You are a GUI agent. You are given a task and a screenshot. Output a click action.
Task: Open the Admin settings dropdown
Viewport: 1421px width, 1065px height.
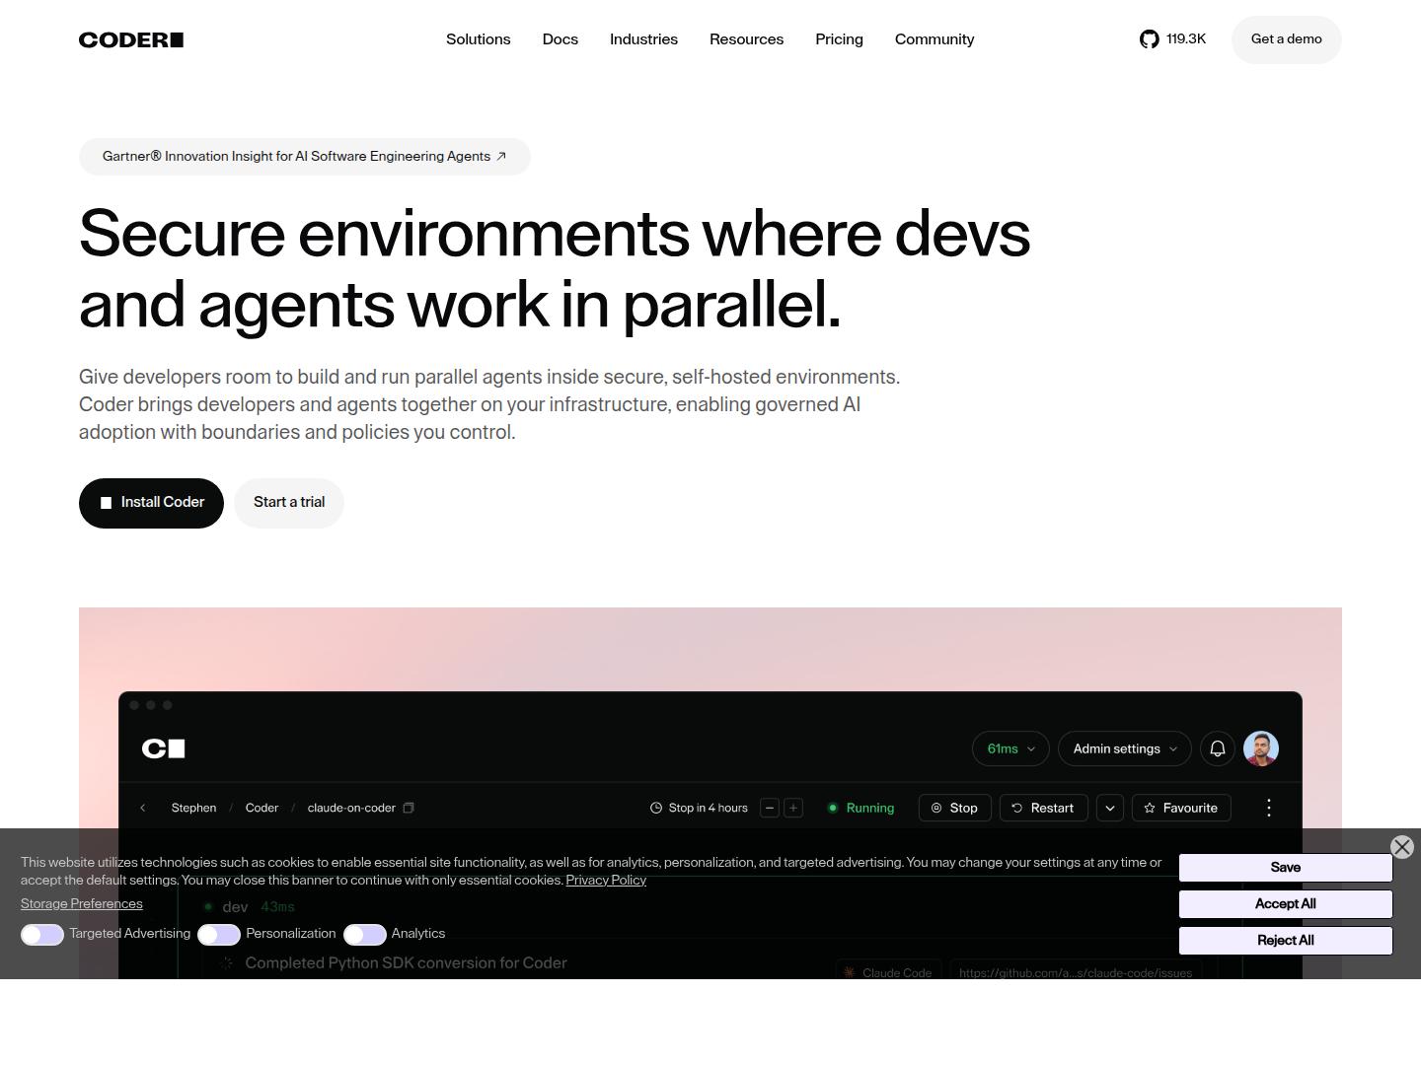1125,748
